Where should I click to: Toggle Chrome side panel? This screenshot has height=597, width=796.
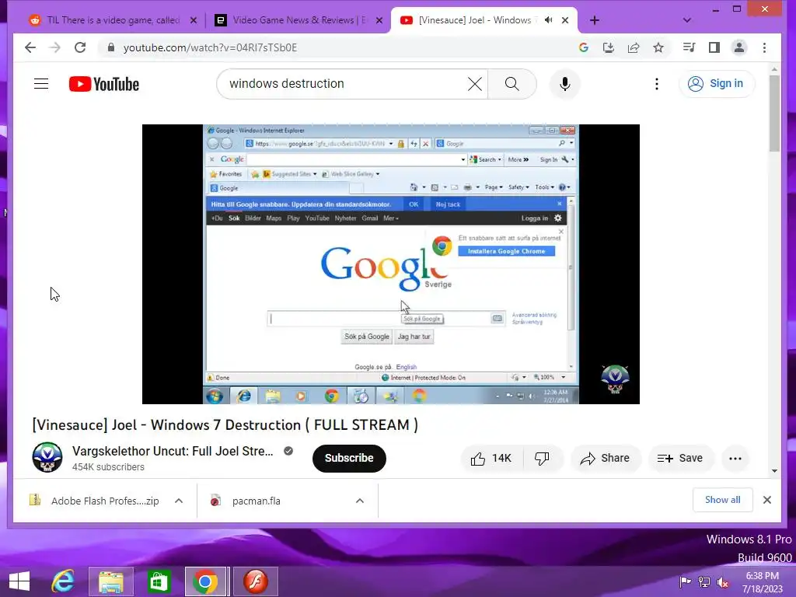[x=714, y=47]
